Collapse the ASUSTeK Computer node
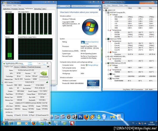This screenshot has height=131, width=158. point(106,13)
